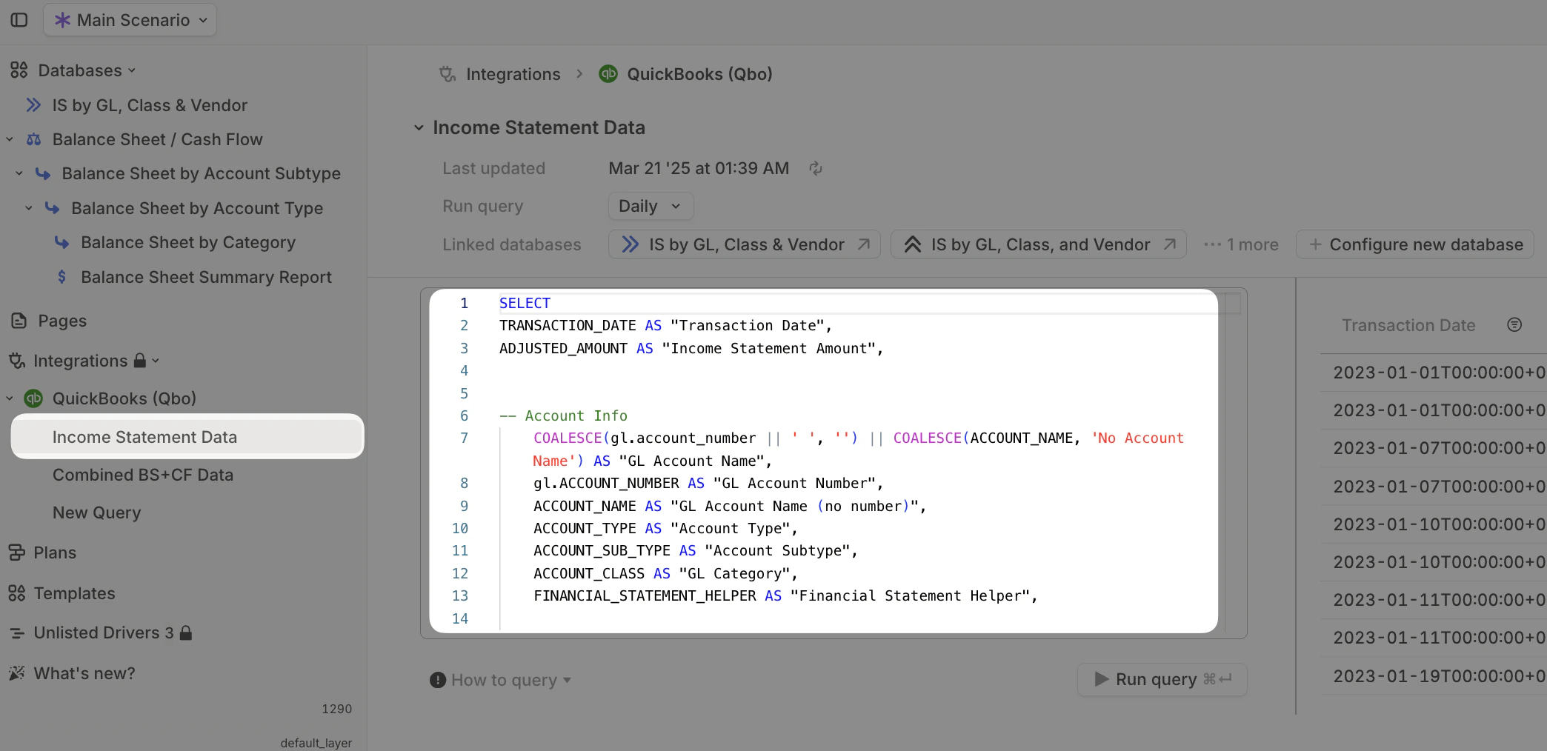
Task: Collapse the left sidebar panel
Action: tap(19, 20)
